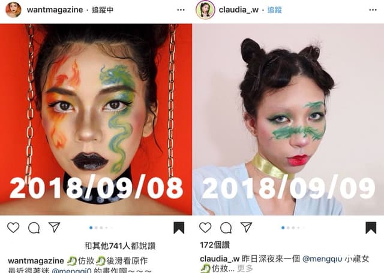
Task: Open the wantmagazine post options menu
Action: point(181,10)
